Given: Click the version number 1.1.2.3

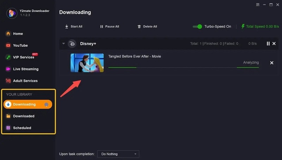Looking at the screenshot, I should (25, 15).
